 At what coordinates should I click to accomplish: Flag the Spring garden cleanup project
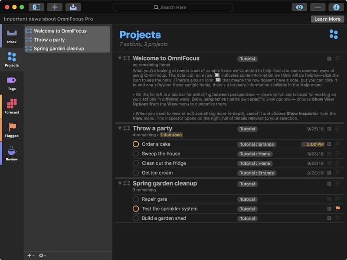[x=338, y=184]
